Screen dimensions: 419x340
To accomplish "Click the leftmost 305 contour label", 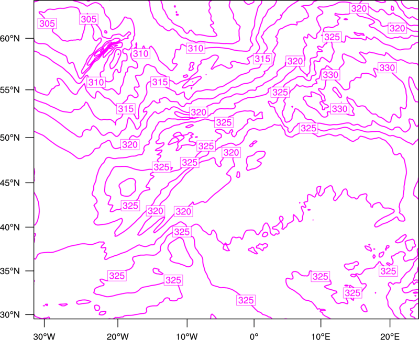I will pos(47,24).
